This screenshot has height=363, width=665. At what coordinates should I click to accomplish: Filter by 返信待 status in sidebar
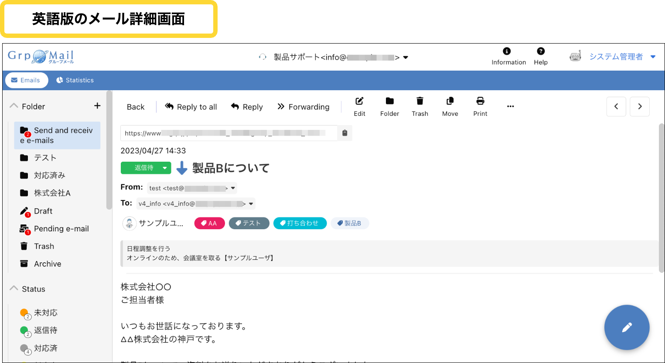[39, 330]
